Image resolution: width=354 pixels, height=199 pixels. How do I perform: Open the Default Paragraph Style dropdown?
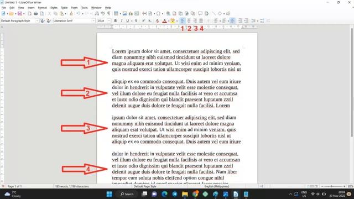(37, 21)
